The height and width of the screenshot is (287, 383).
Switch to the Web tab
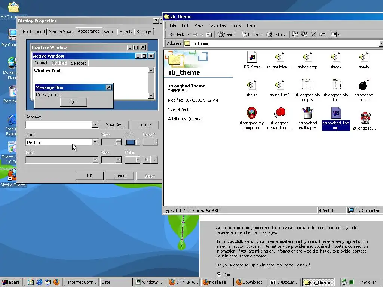108,32
